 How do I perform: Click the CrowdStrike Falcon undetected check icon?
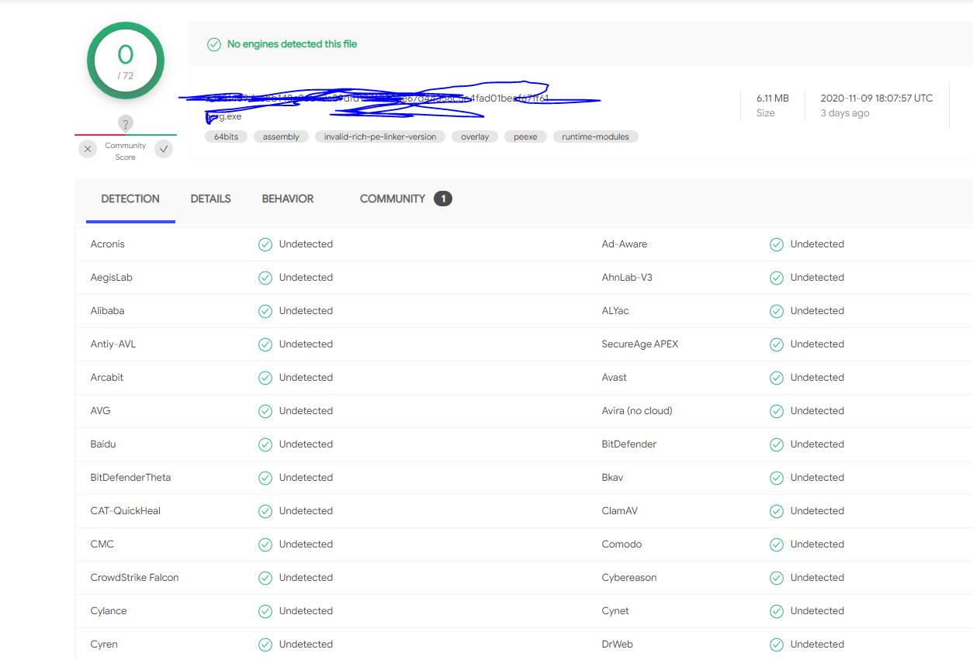coord(265,578)
